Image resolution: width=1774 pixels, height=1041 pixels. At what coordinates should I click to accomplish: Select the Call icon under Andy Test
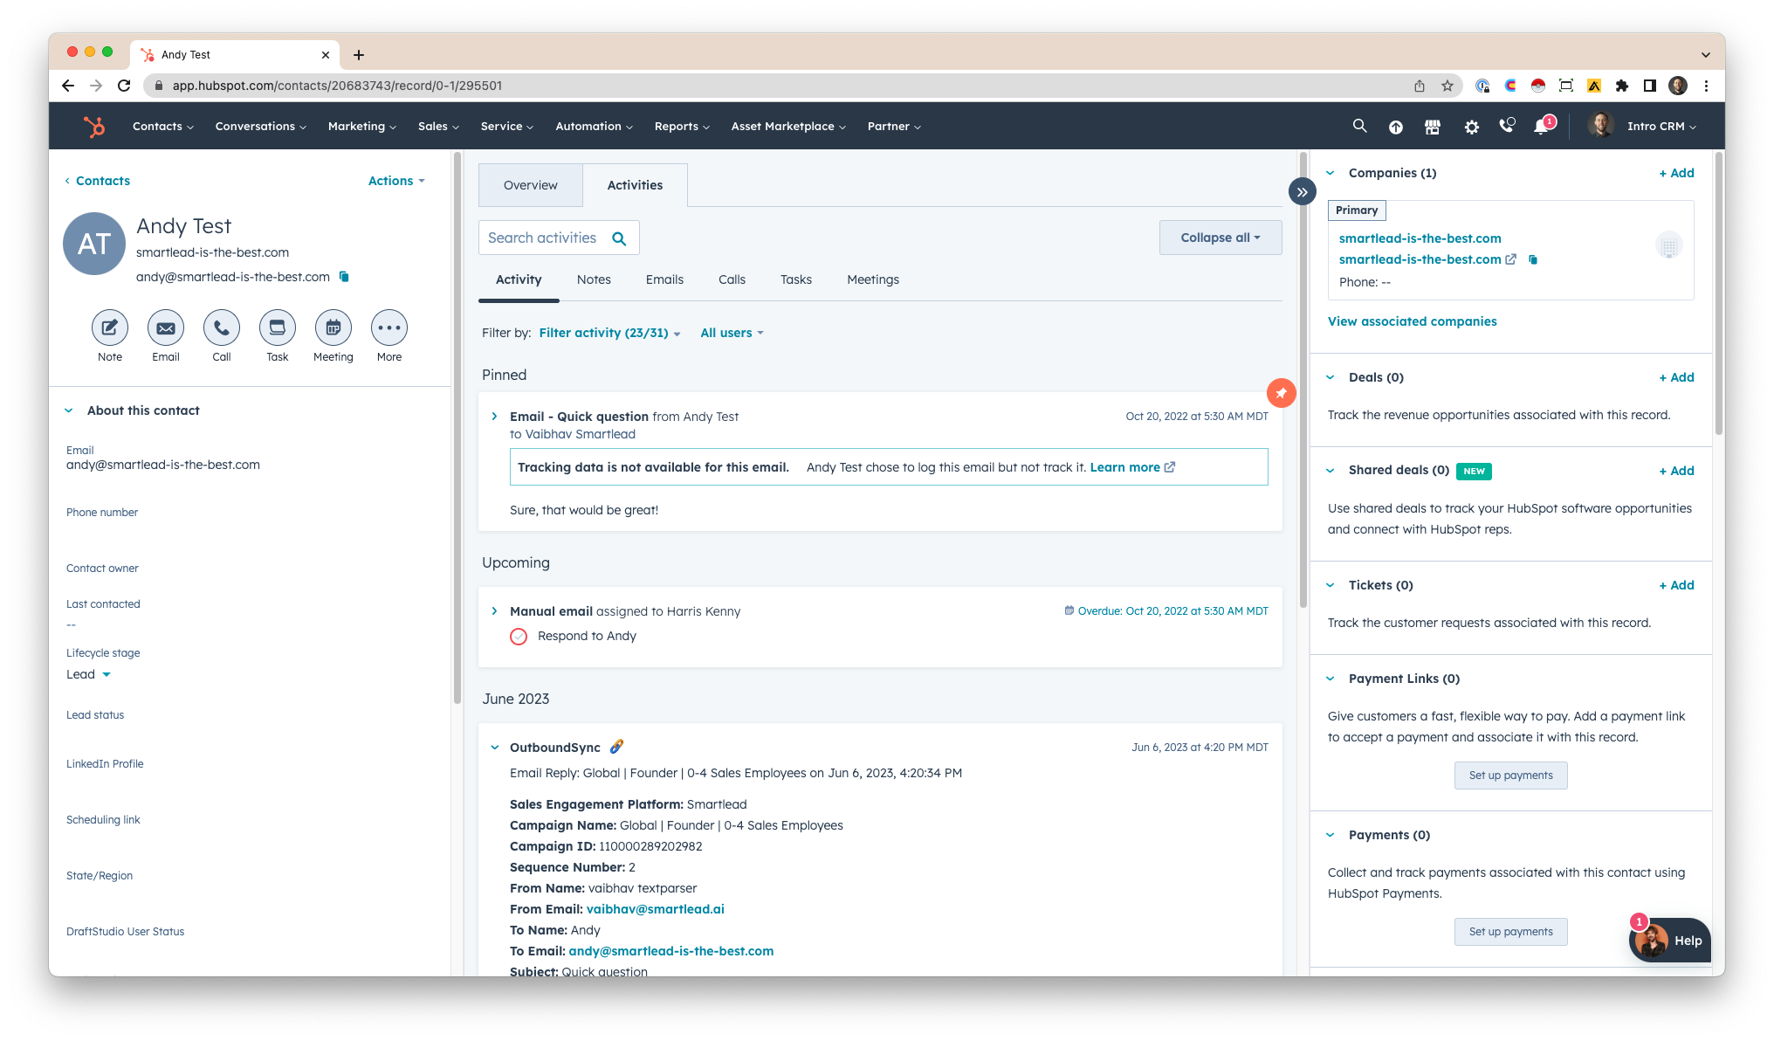click(221, 327)
